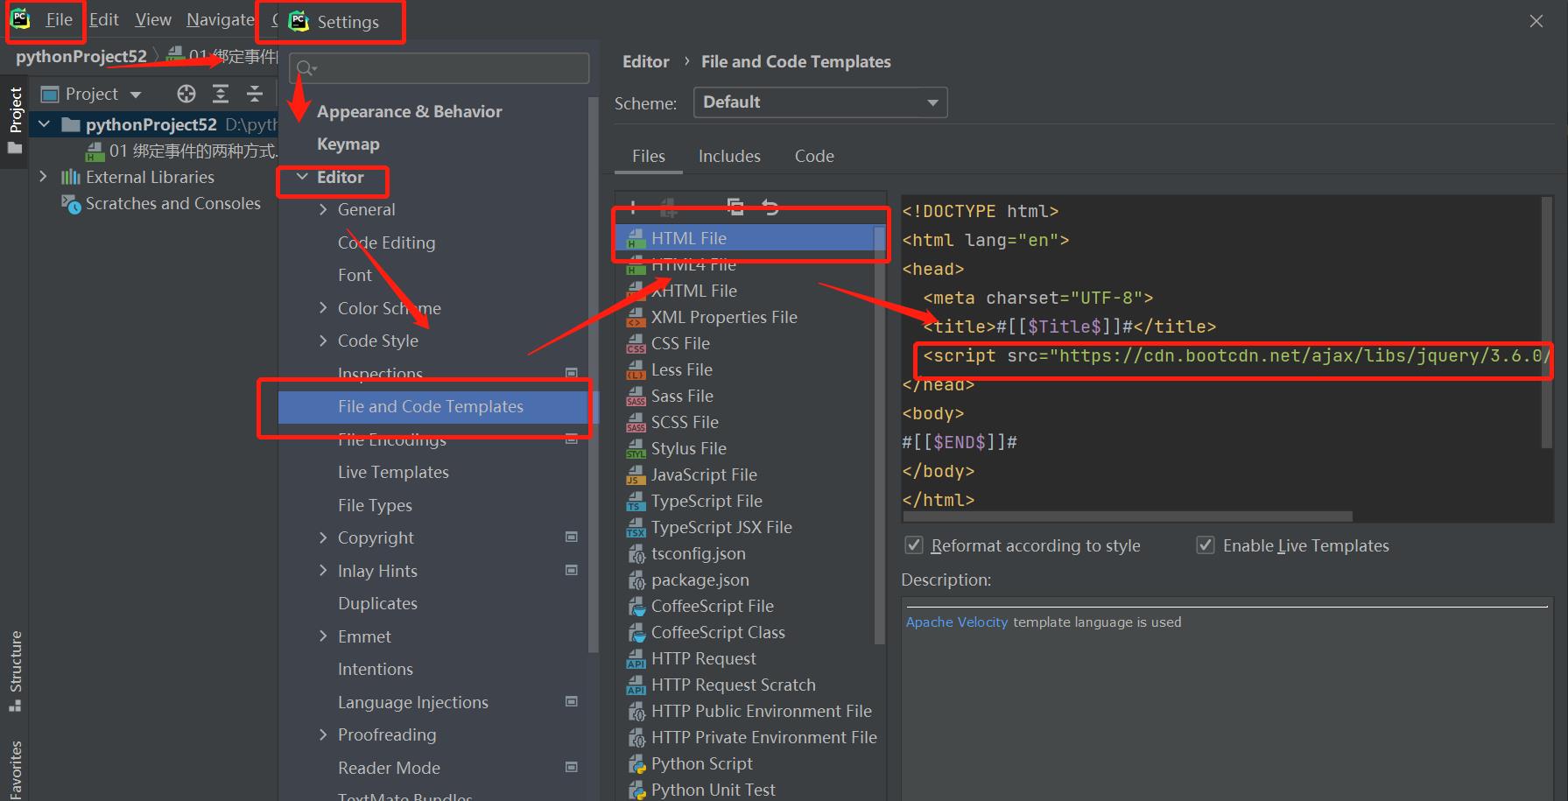Click the Reader Mode per-project icon
This screenshot has height=801, width=1568.
[572, 767]
